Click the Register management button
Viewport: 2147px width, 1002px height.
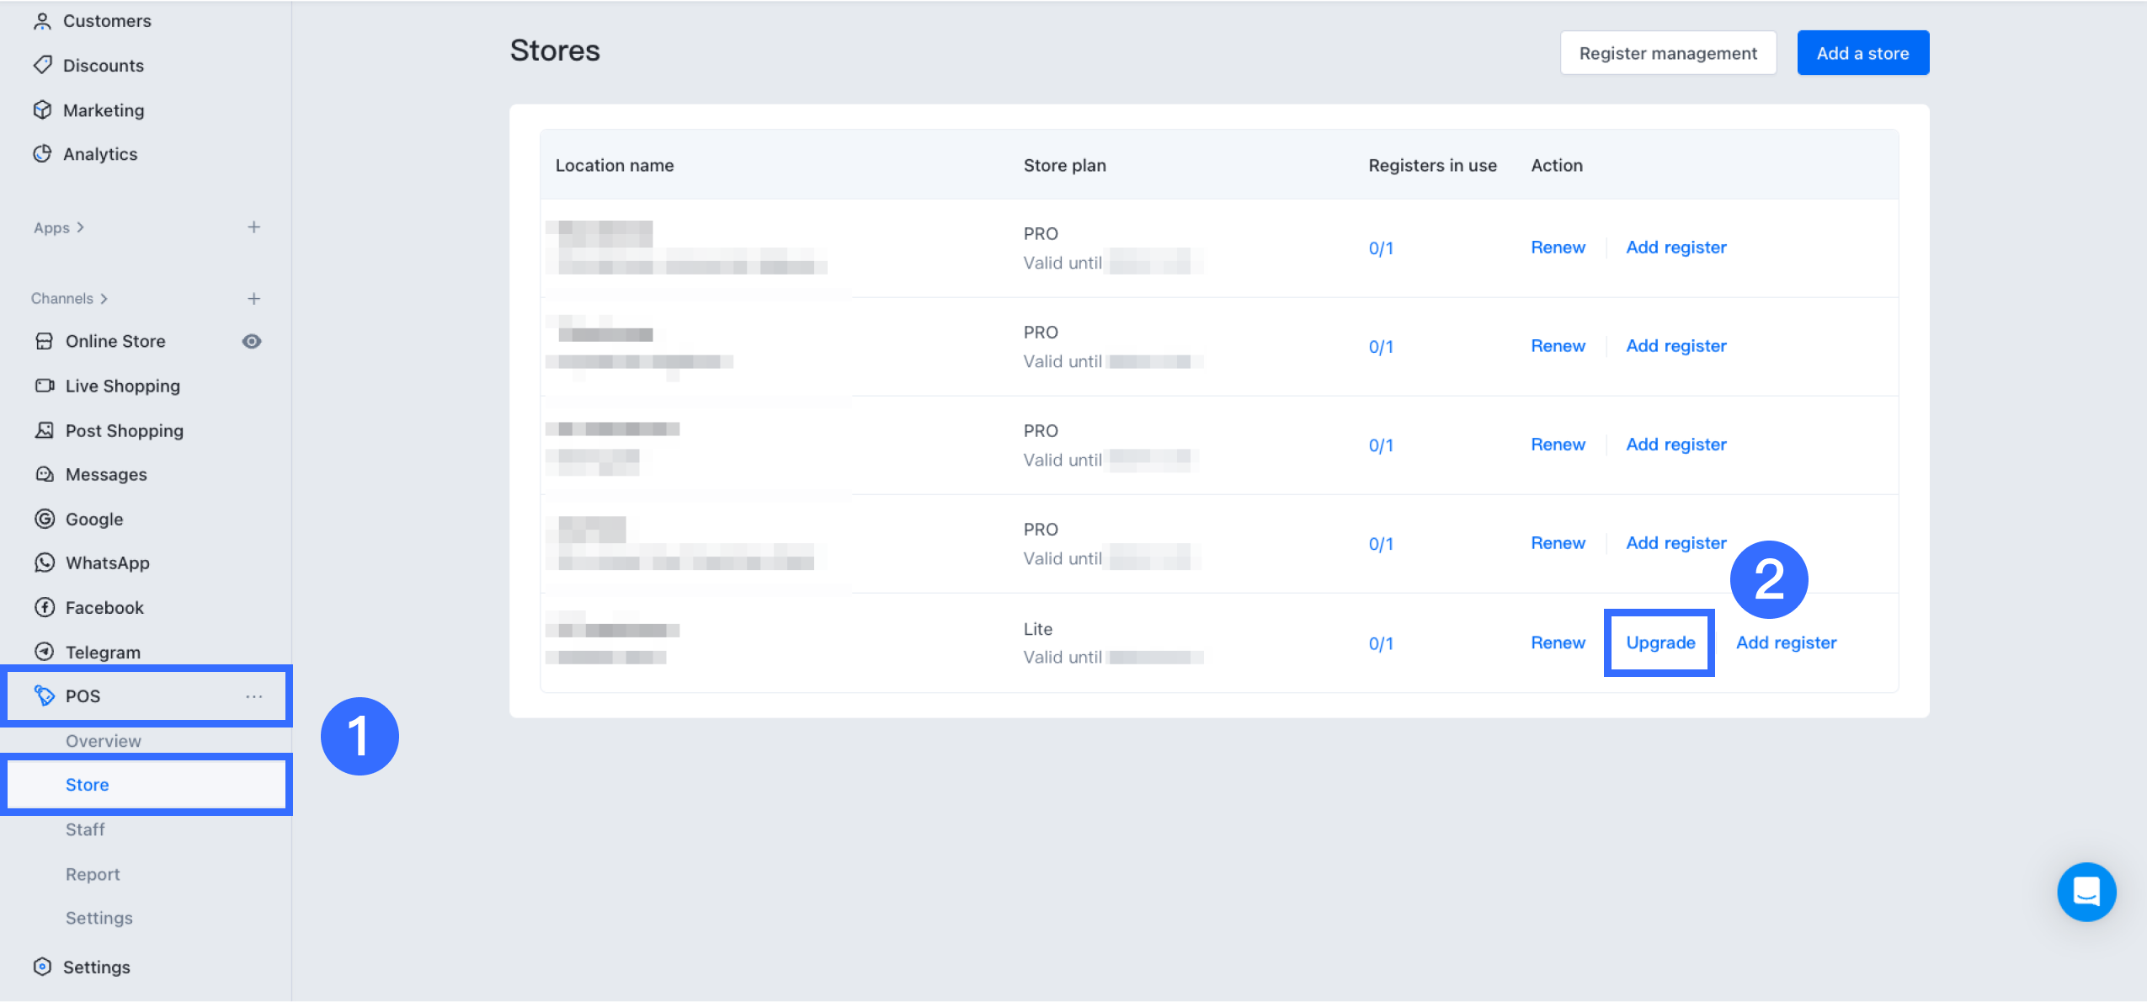1668,53
